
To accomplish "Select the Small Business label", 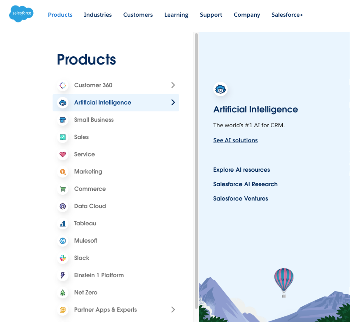I will 94,120.
